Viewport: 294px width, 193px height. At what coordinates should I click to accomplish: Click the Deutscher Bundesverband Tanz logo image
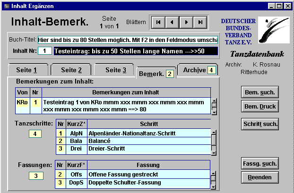pyautogui.click(x=274, y=30)
